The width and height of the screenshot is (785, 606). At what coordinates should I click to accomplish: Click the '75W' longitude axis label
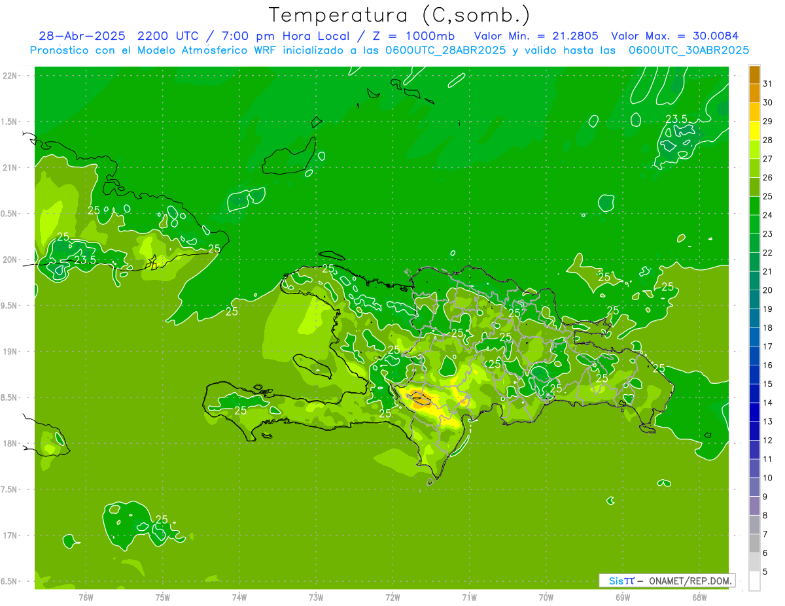(162, 597)
